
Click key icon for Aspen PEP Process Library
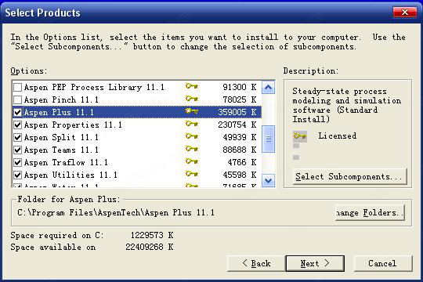[x=192, y=86]
